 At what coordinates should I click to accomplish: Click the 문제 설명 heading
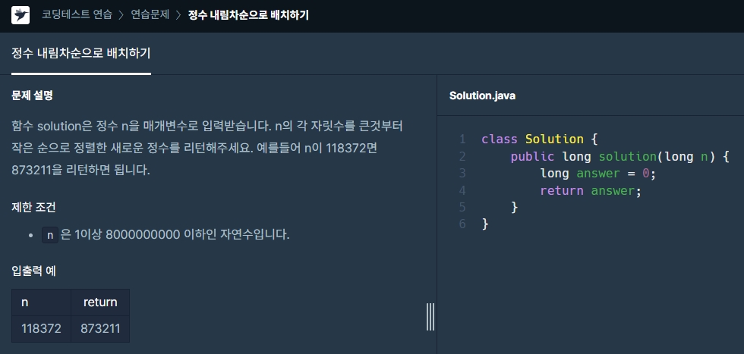[x=32, y=96]
